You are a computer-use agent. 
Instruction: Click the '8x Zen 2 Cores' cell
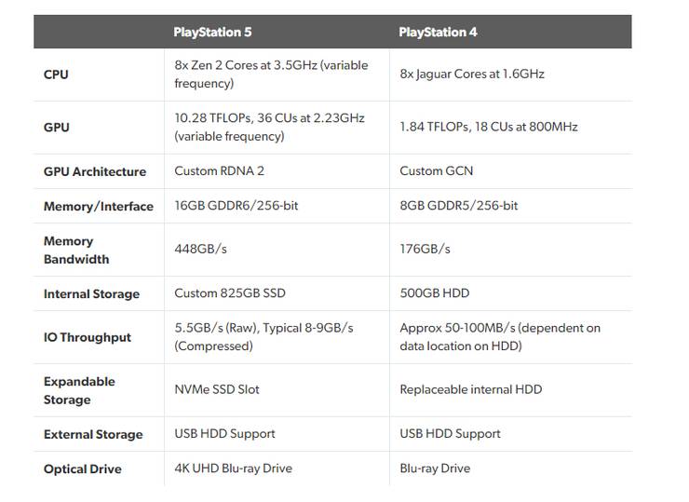[271, 75]
